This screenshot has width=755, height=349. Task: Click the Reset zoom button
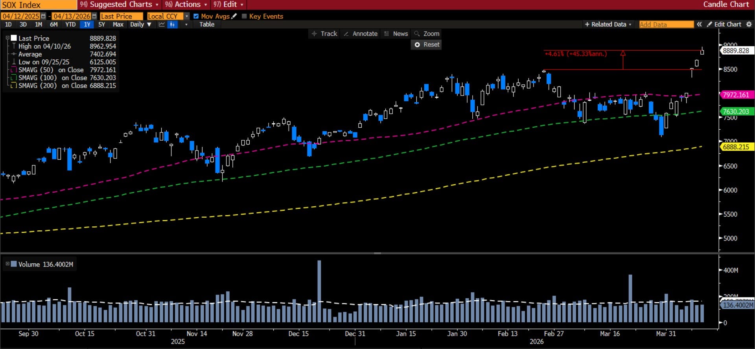[x=427, y=45]
